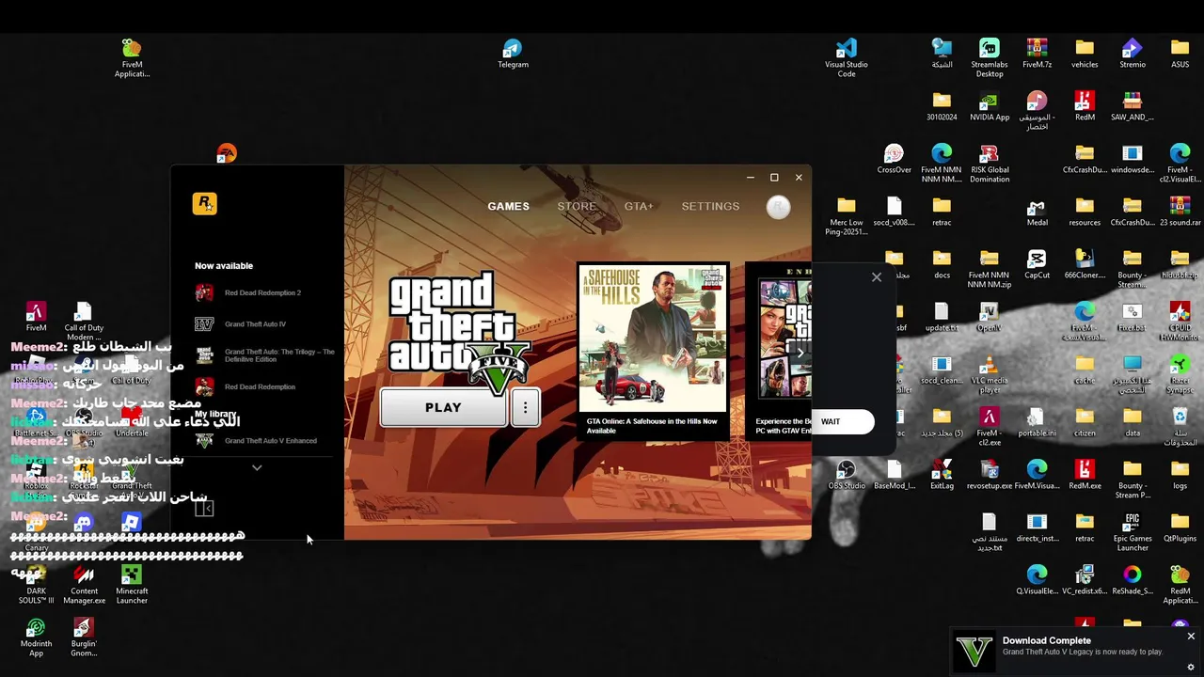
Task: Select RedM.exe on desktop
Action: (x=1085, y=475)
